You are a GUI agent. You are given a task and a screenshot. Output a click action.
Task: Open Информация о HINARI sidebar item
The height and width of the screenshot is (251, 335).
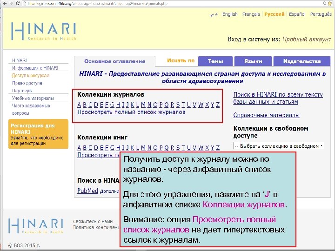point(35,68)
